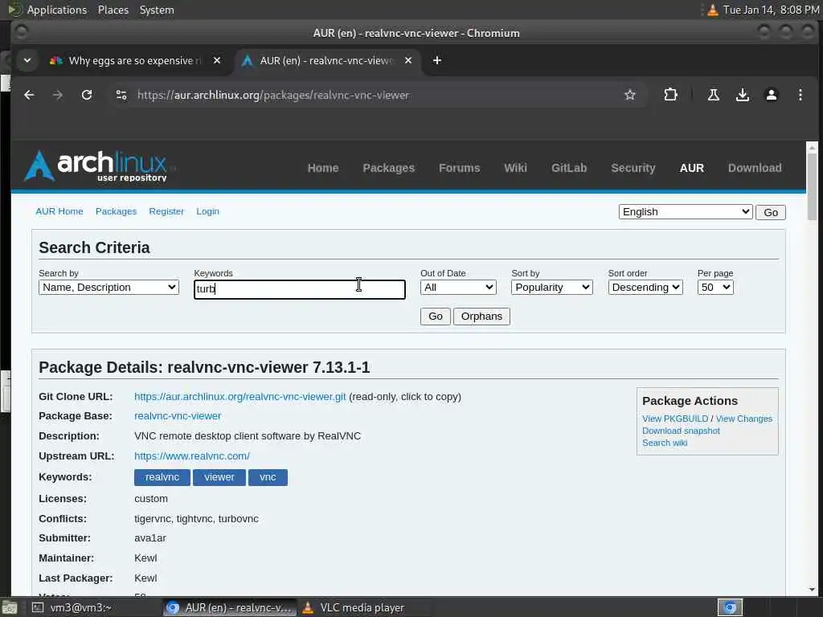823x617 pixels.
Task: Click the page vertical scrollbar thumb
Action: tap(812, 186)
